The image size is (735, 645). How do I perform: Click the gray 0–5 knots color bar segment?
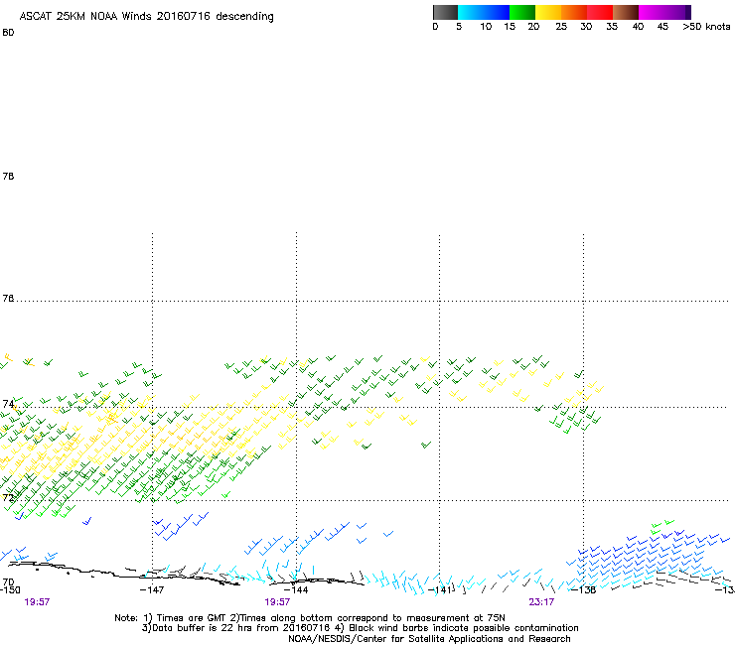(x=445, y=12)
